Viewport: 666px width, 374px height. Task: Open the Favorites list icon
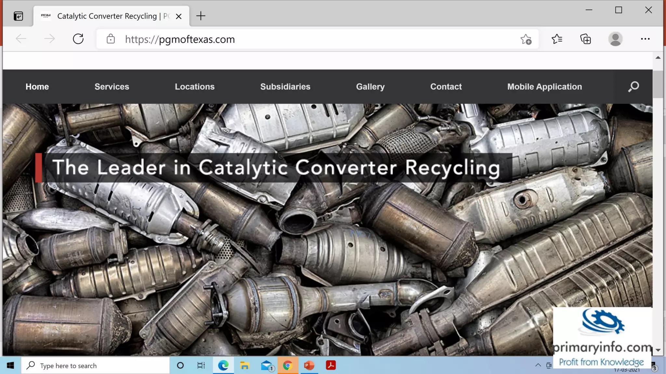557,39
